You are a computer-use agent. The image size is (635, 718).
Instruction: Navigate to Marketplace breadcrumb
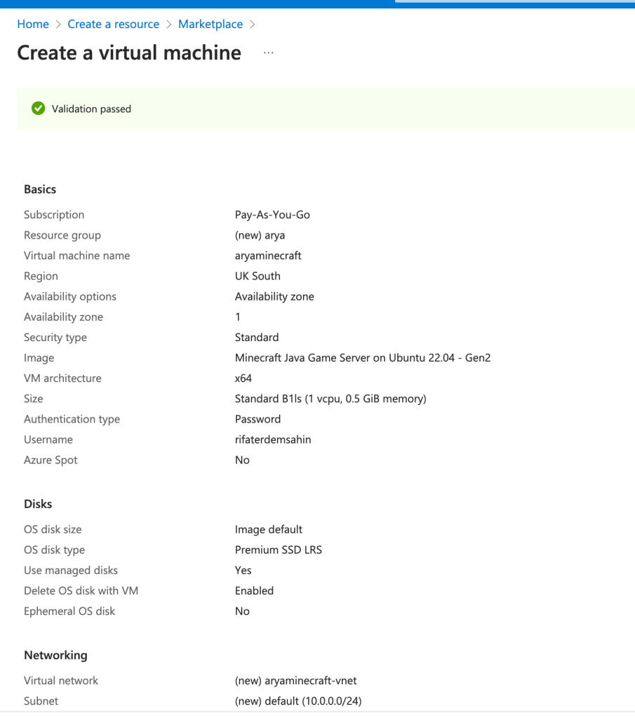coord(210,25)
